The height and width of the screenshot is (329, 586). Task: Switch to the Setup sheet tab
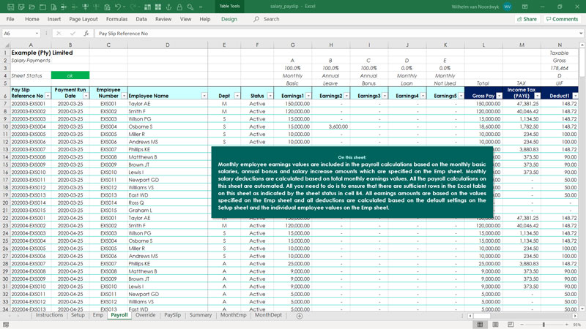(x=78, y=315)
